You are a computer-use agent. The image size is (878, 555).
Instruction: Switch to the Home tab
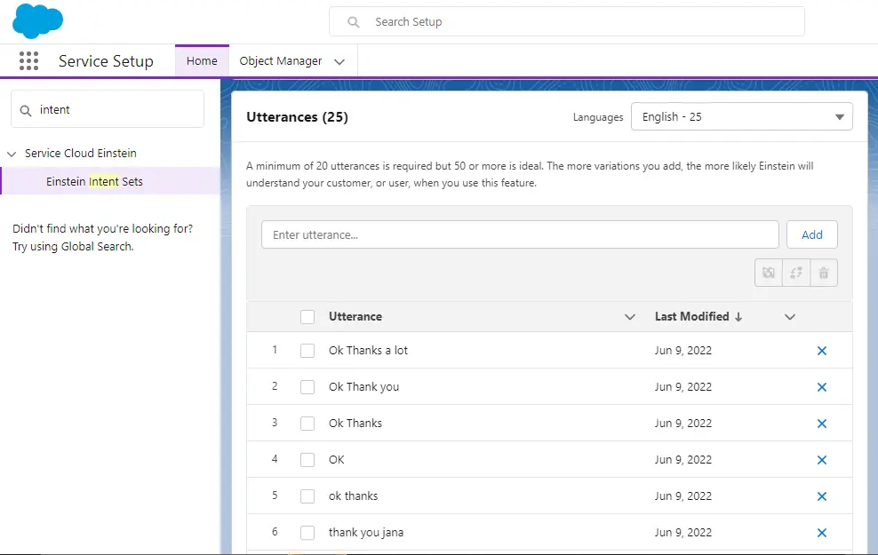tap(202, 61)
